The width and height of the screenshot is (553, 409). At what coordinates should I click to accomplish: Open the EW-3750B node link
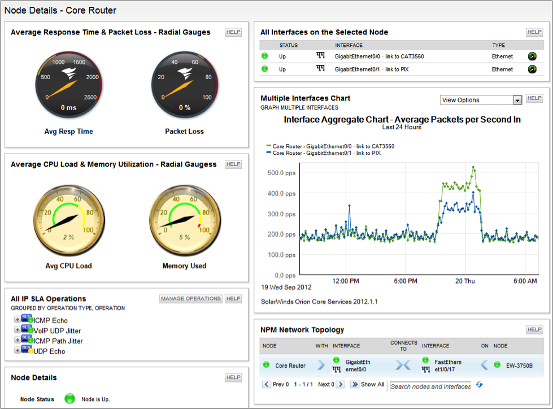coord(519,366)
